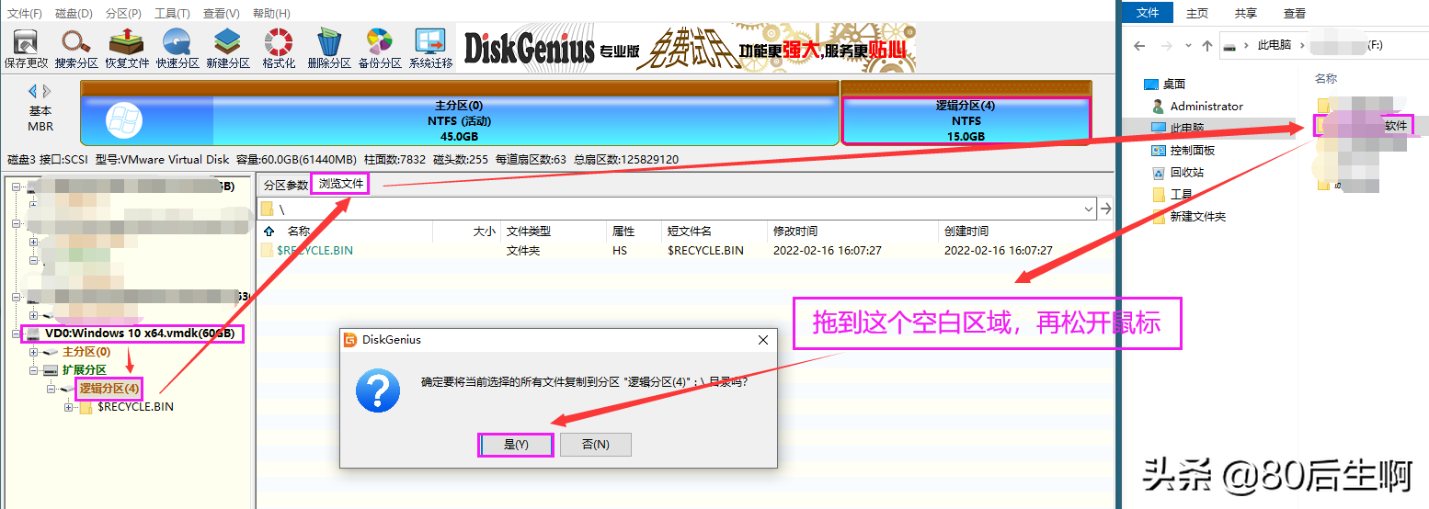This screenshot has height=509, width=1429.
Task: Click the Format (格式化) toolbar icon
Action: pos(279,49)
